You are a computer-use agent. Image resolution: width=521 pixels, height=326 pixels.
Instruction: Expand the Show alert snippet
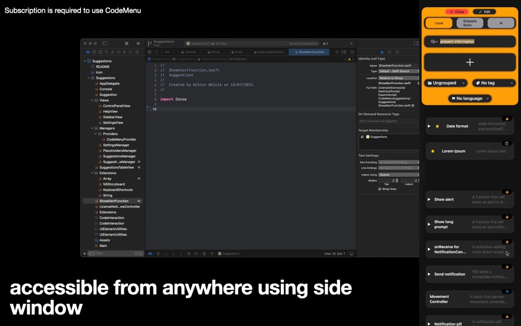click(429, 199)
